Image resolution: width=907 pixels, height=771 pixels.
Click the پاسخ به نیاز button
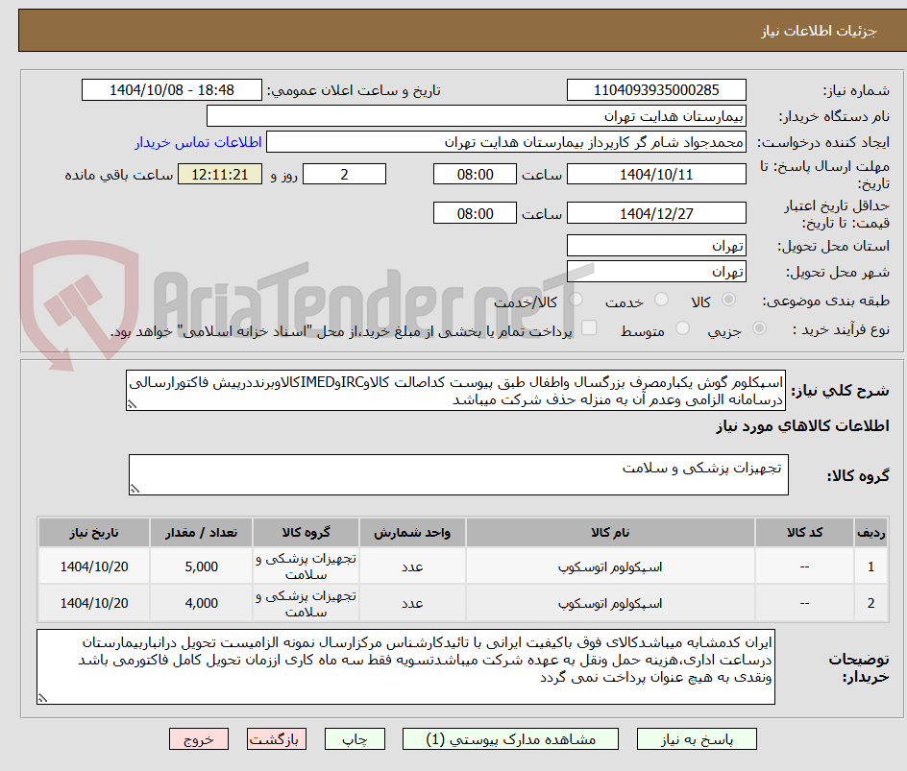pyautogui.click(x=697, y=739)
